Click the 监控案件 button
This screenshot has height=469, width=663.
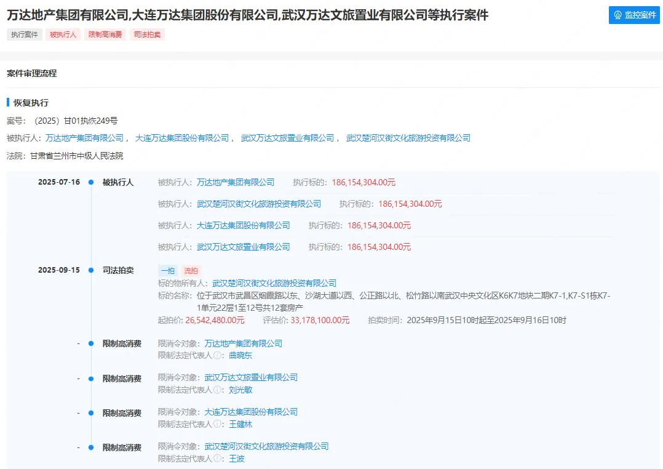633,15
